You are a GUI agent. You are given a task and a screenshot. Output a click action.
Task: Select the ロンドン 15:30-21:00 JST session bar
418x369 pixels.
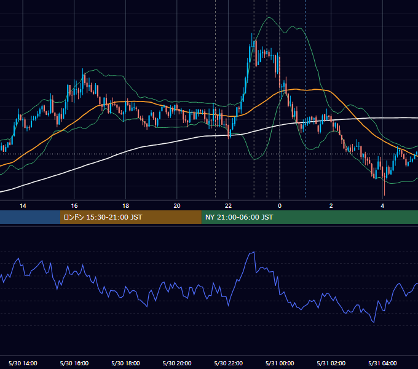pyautogui.click(x=130, y=217)
